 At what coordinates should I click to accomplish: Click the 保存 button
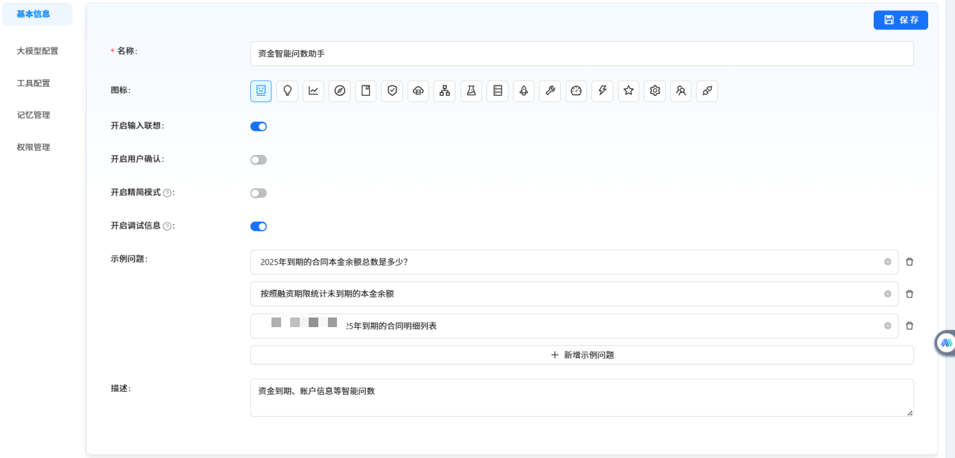tap(901, 20)
